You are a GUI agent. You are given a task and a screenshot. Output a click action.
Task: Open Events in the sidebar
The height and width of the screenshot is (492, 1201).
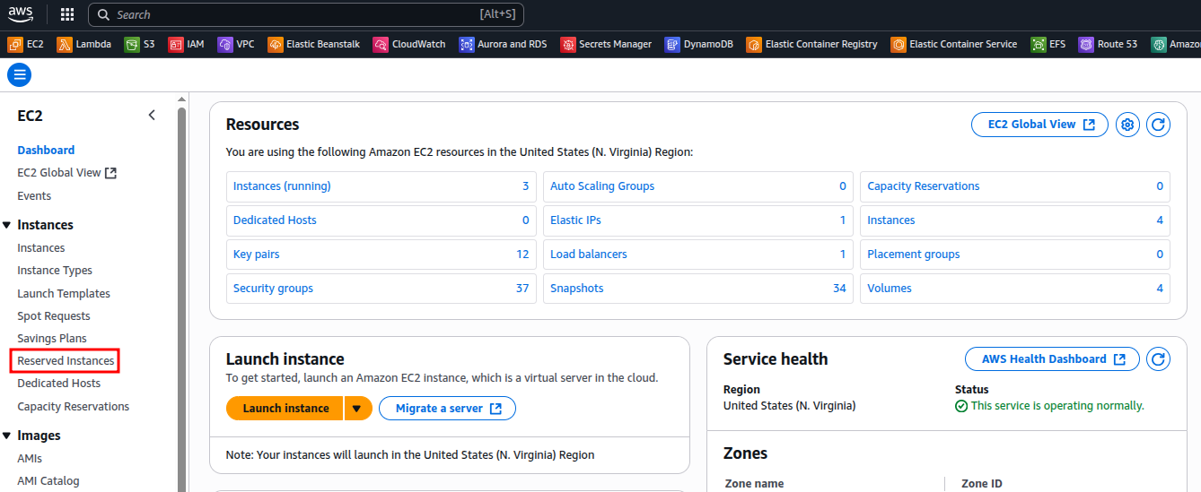[x=34, y=196]
